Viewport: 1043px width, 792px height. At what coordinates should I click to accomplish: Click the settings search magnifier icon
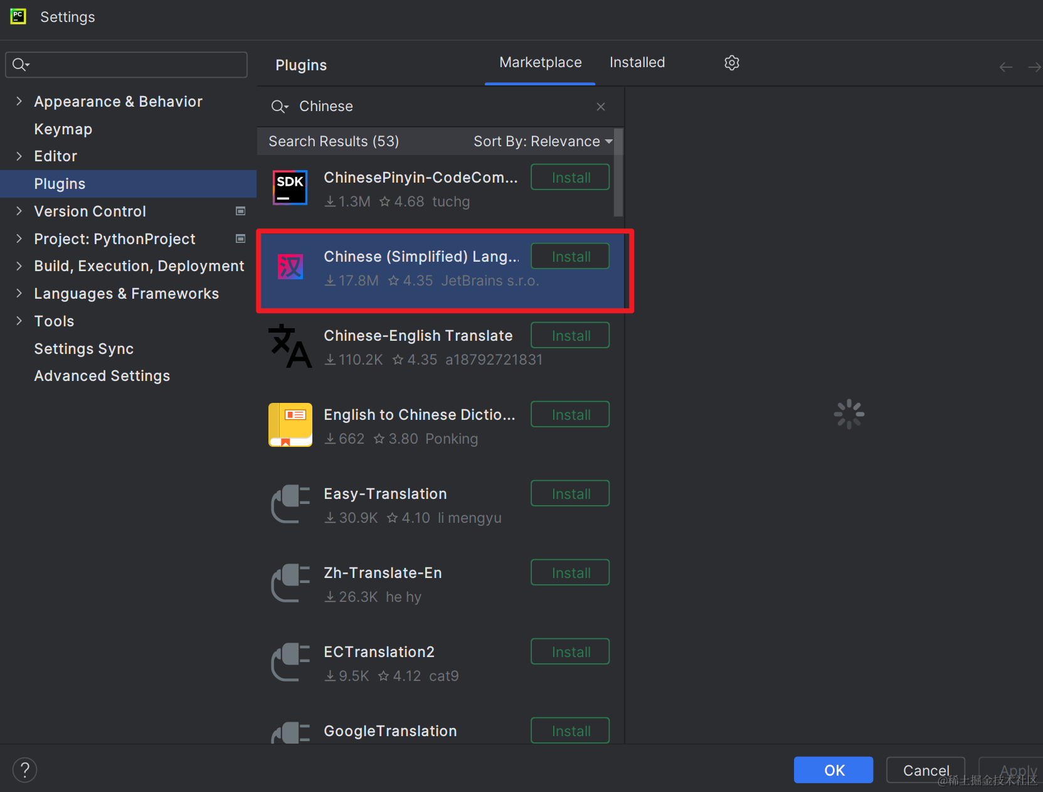tap(21, 65)
